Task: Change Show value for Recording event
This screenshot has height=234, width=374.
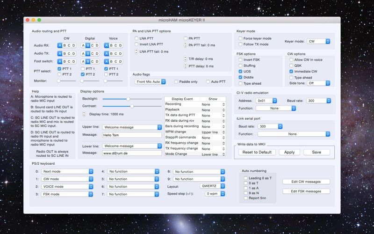Action: pos(213,104)
